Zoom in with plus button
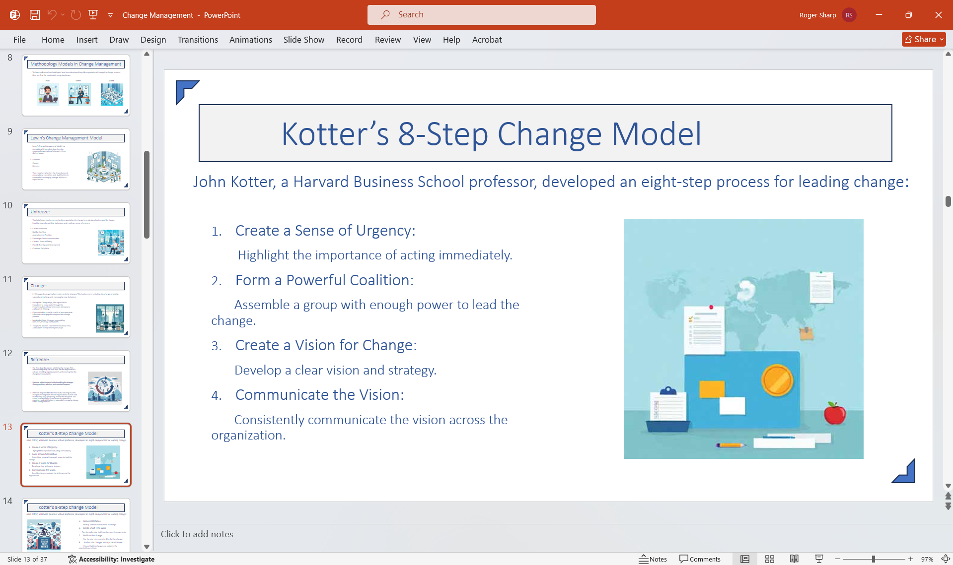953x565 pixels. pos(911,559)
